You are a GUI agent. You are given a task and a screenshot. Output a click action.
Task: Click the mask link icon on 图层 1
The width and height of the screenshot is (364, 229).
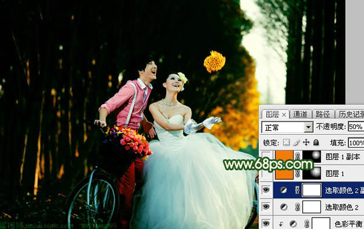pyautogui.click(x=297, y=173)
